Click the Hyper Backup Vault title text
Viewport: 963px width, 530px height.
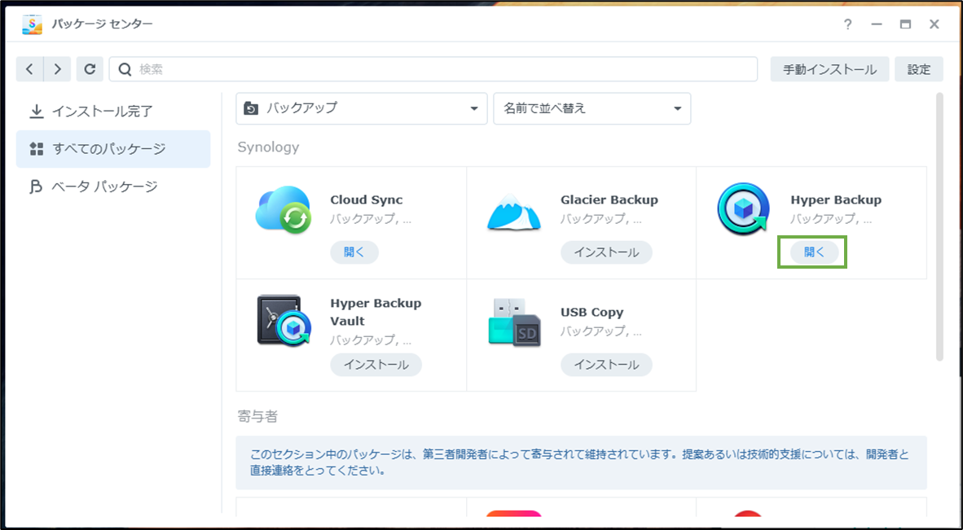tap(376, 312)
